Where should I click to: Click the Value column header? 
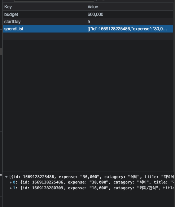(130, 7)
